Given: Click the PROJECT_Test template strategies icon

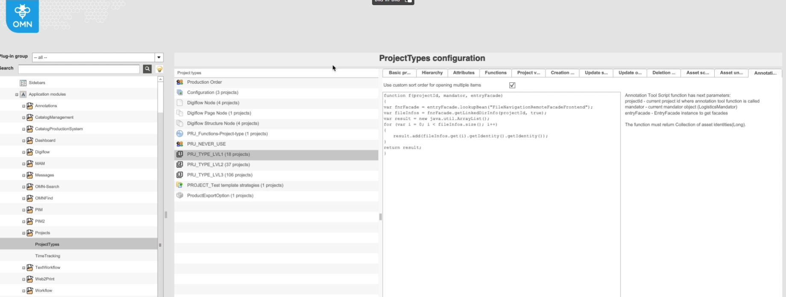Looking at the screenshot, I should (180, 185).
